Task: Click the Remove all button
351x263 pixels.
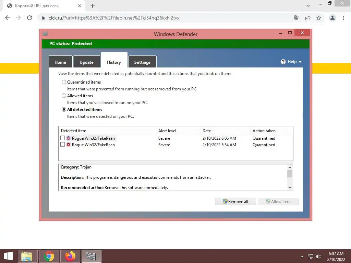Action: (235, 201)
